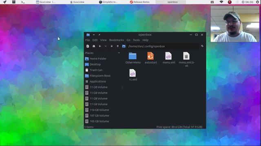Click the 'Free space: 89.6 GiB' status text
Screen dimensions: 261x146
pyautogui.click(x=179, y=127)
